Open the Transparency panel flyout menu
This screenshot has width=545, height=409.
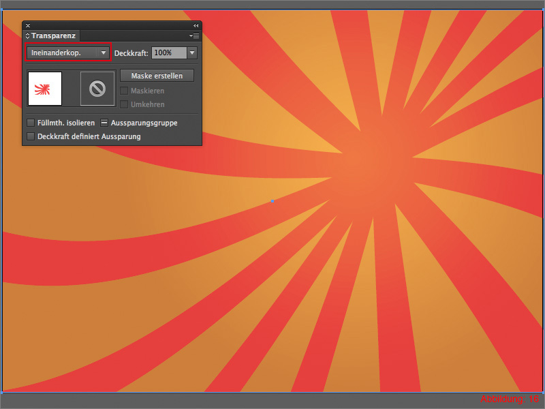194,36
